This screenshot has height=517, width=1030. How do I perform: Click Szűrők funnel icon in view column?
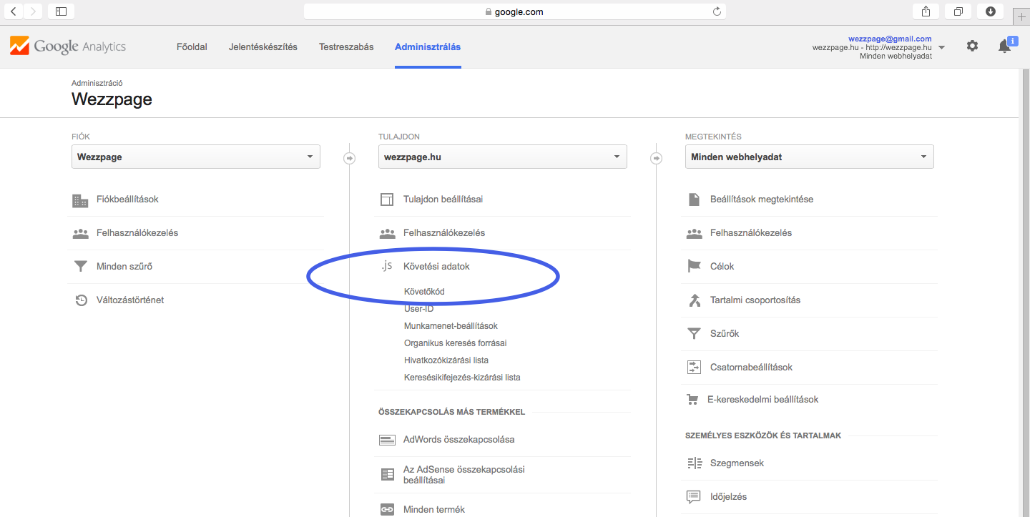pos(694,334)
